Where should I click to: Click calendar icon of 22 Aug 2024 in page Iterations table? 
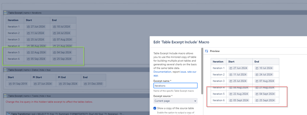pos(28,52)
